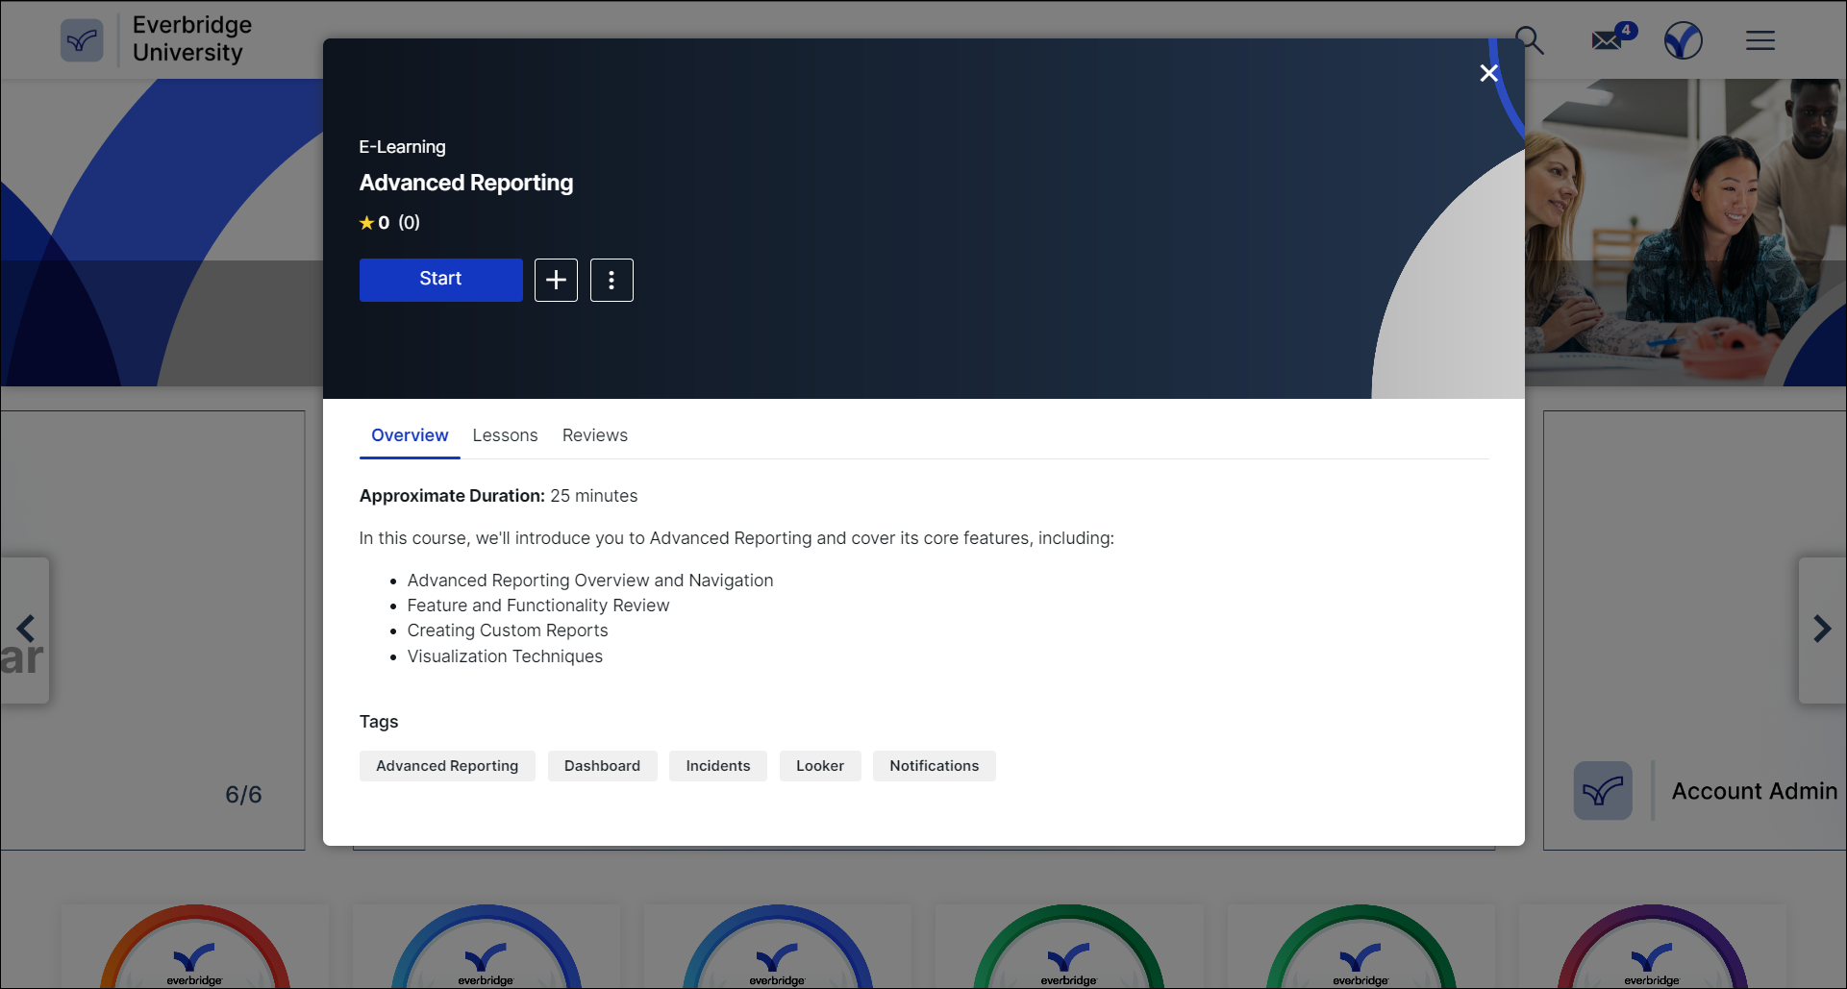1847x989 pixels.
Task: Click the Notifications tag
Action: 934,766
